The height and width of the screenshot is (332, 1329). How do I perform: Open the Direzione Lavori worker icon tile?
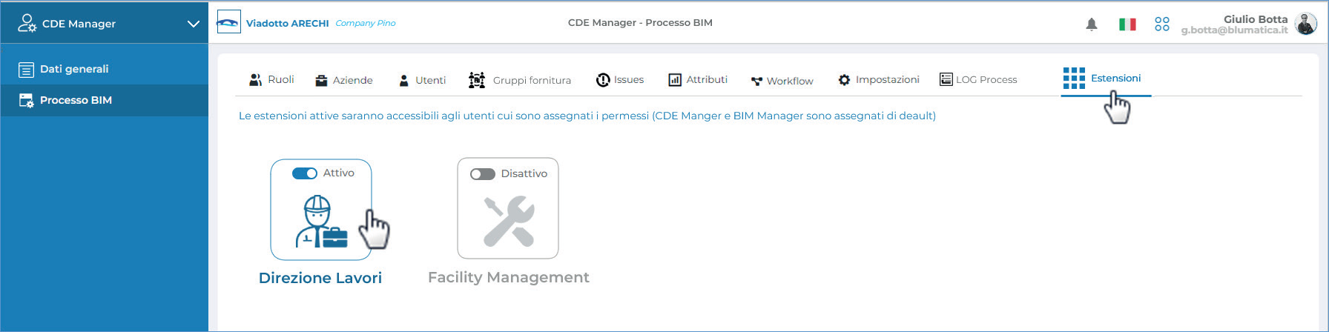tap(321, 221)
